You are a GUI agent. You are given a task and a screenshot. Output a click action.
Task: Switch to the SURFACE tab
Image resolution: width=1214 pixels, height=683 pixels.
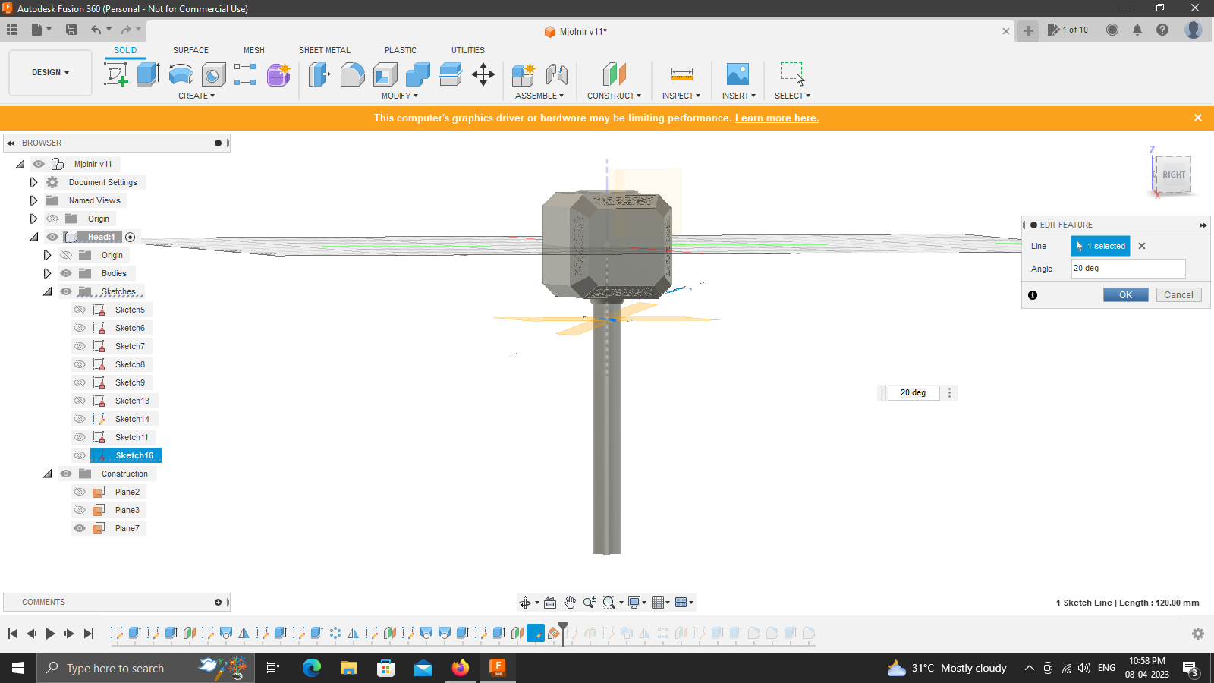click(x=190, y=50)
